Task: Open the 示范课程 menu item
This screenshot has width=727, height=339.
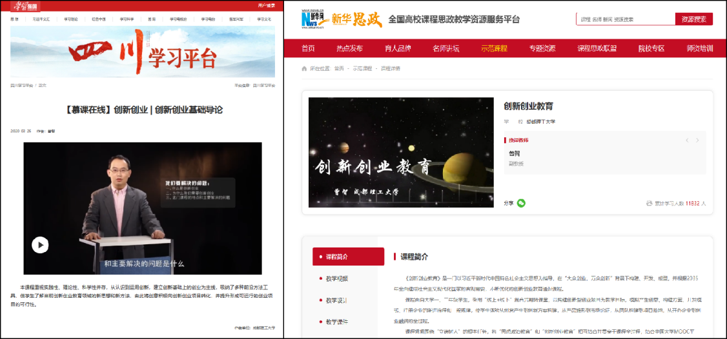Action: click(495, 48)
